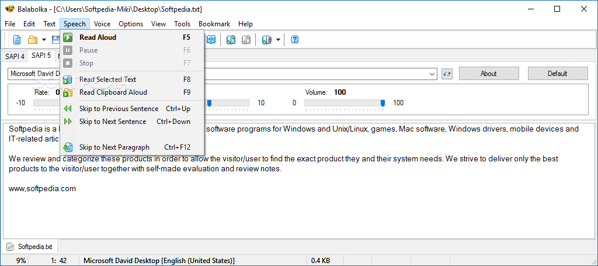This screenshot has width=598, height=266.
Task: Select the Softpedia.txt document tab
Action: tap(30, 247)
